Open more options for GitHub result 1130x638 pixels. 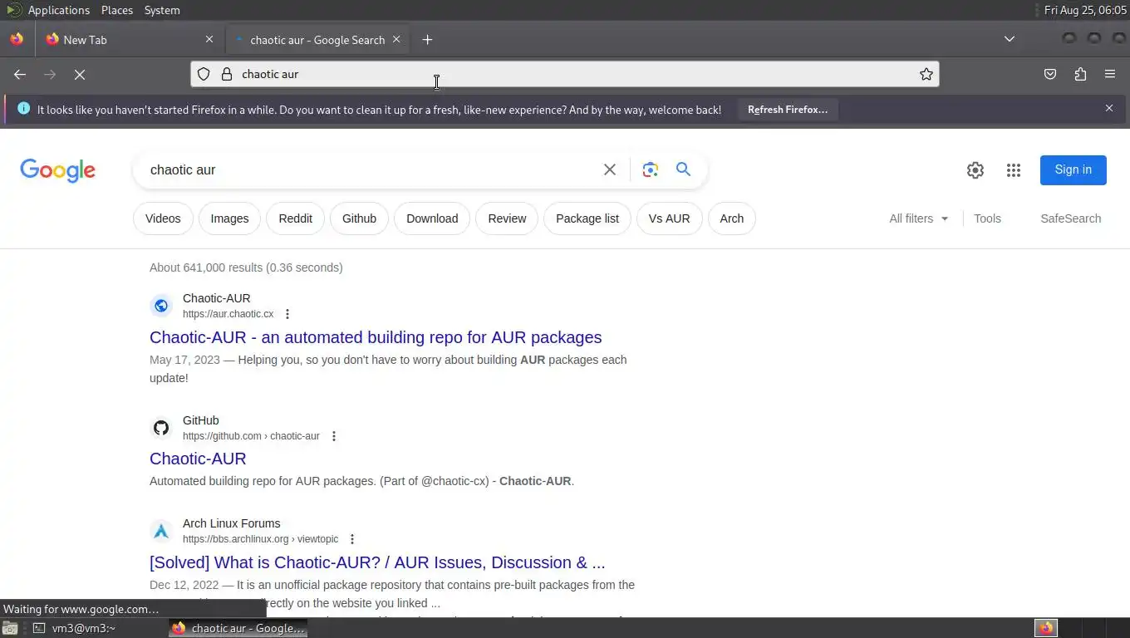[x=334, y=436]
